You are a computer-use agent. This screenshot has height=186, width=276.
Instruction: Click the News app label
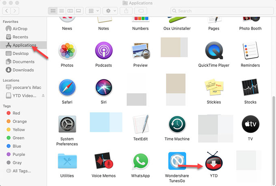pyautogui.click(x=67, y=28)
